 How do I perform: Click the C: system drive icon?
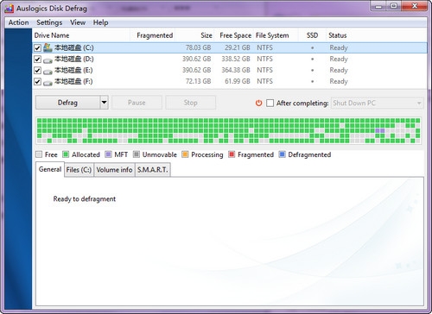point(48,47)
